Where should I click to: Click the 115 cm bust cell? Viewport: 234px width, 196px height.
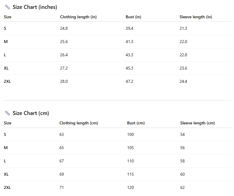130,174
